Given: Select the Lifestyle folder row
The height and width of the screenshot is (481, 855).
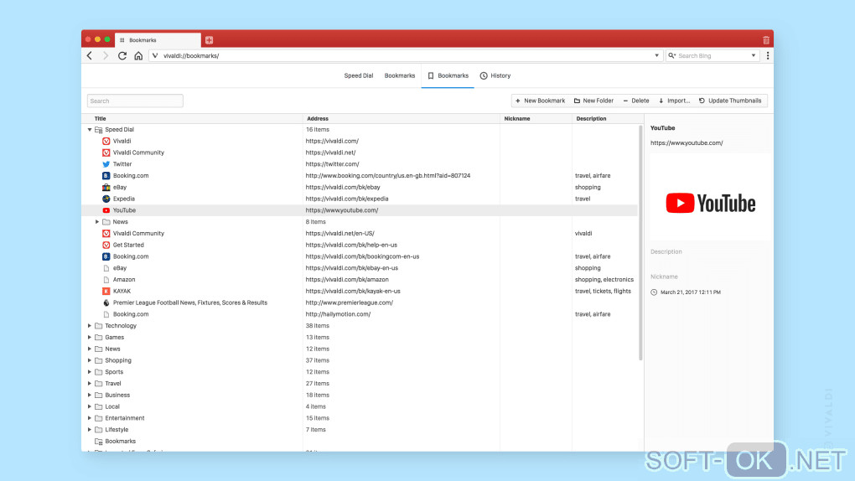Looking at the screenshot, I should [360, 430].
